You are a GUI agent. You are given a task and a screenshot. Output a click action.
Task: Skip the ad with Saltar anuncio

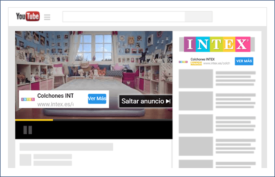(146, 101)
